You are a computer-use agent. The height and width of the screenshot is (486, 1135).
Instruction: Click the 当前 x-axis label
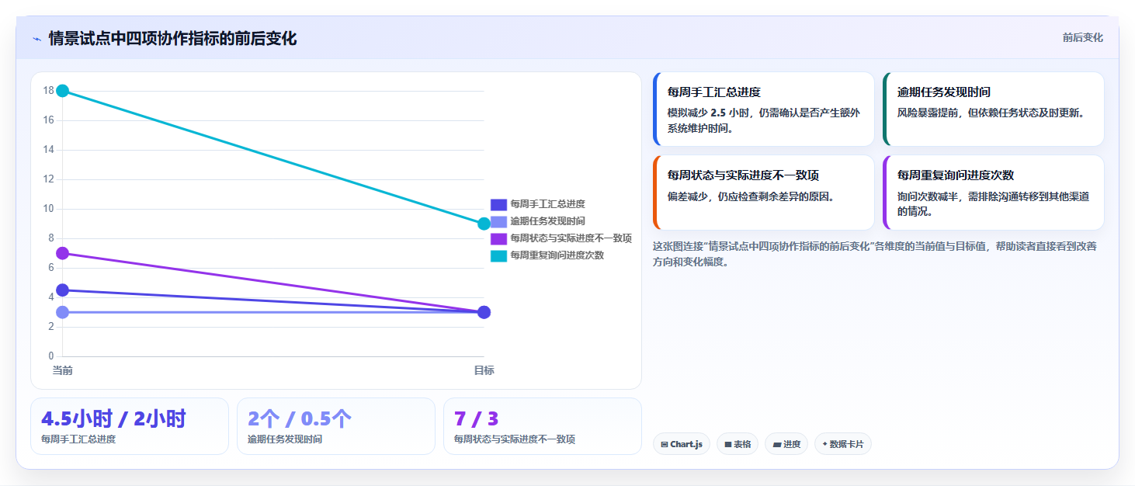tap(63, 370)
